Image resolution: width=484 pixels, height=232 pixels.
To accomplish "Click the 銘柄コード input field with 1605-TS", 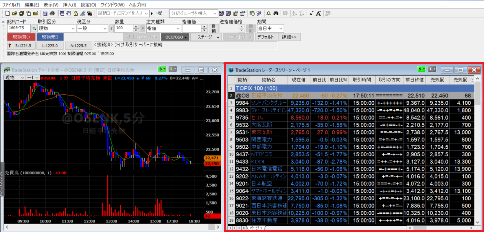I will (x=19, y=28).
